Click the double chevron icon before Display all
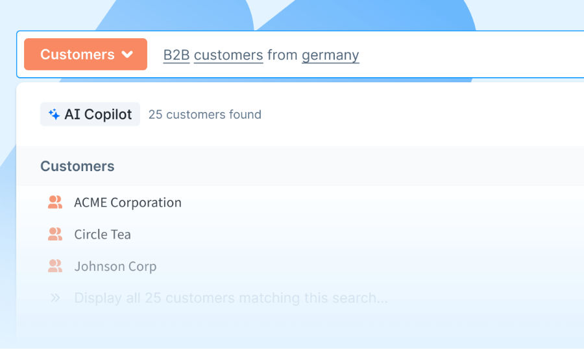Viewport: 584px width, 350px height. pyautogui.click(x=55, y=298)
